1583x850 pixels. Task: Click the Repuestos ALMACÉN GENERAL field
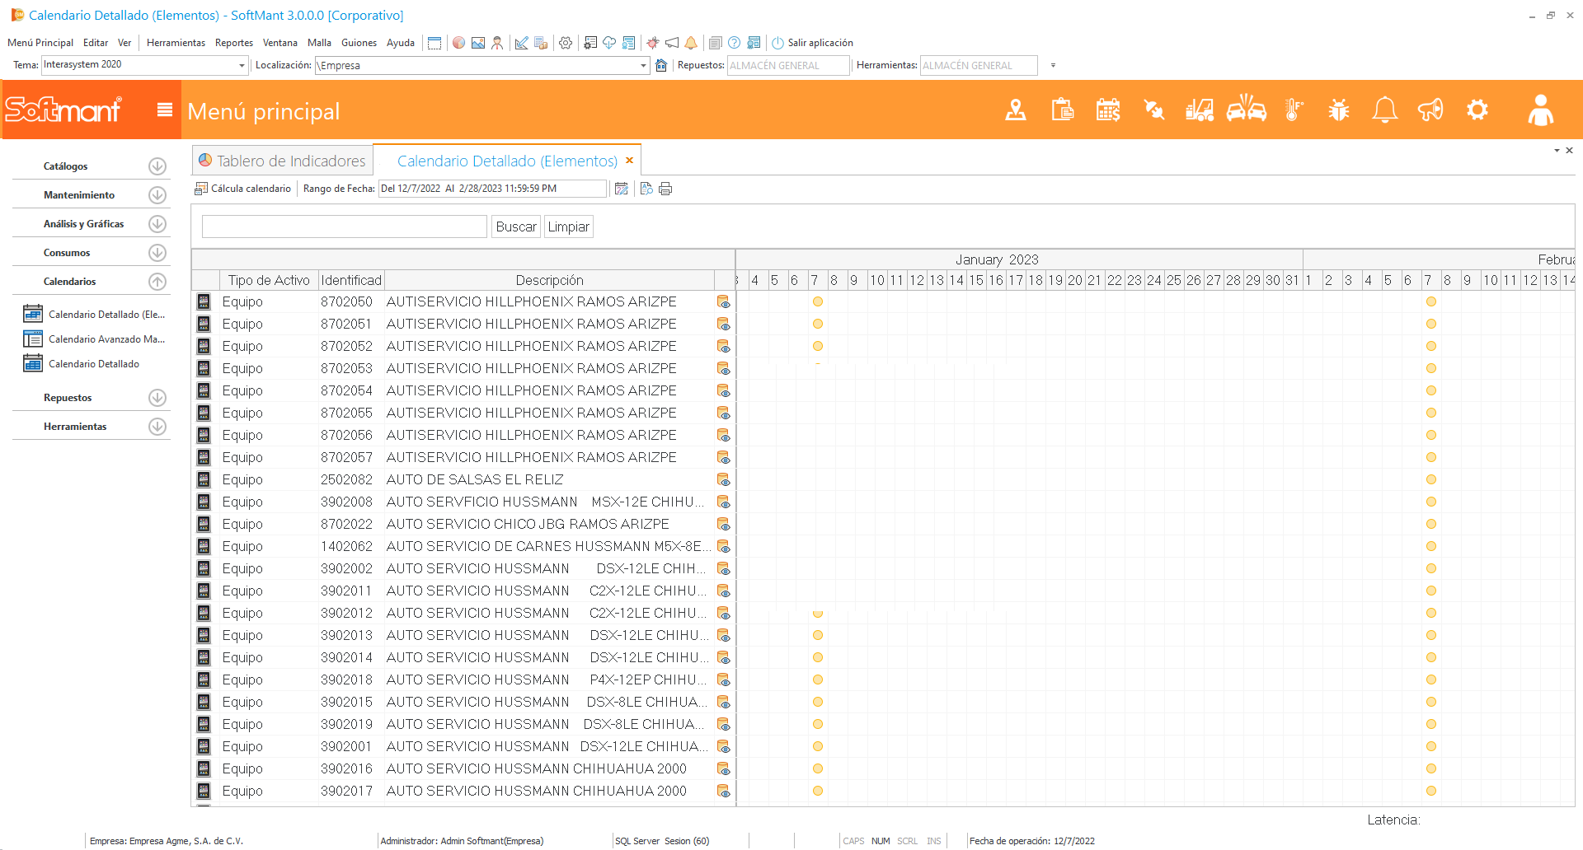point(788,65)
